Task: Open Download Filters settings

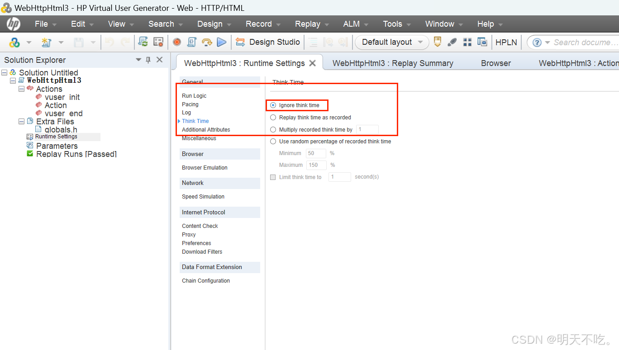Action: (x=202, y=252)
